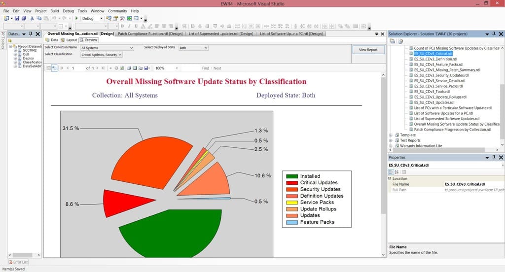This screenshot has height=272, width=505.
Task: Click the Cut scissors icon
Action: pos(32,18)
